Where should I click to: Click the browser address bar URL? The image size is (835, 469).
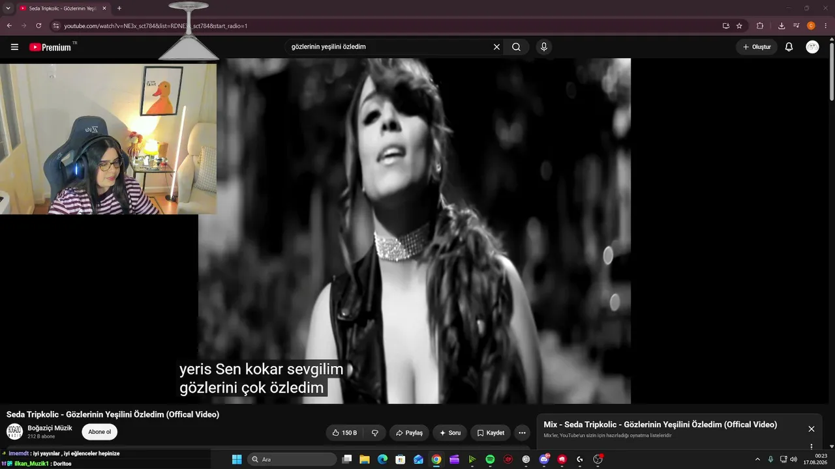(156, 26)
